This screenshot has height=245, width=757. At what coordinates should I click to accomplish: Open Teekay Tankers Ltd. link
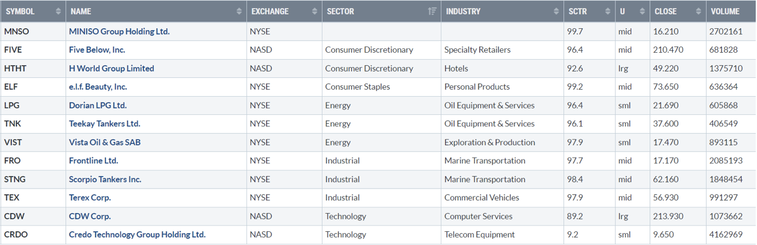tap(104, 124)
